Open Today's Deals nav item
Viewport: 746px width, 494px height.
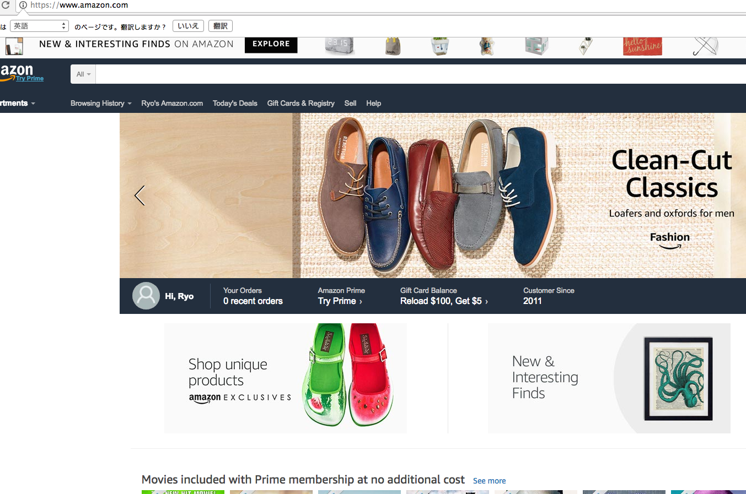click(x=235, y=103)
